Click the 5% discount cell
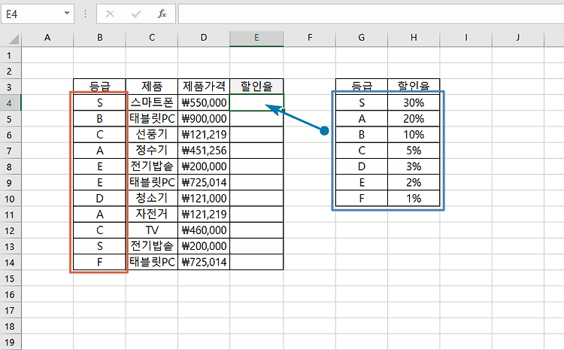This screenshot has width=564, height=350. tap(414, 150)
